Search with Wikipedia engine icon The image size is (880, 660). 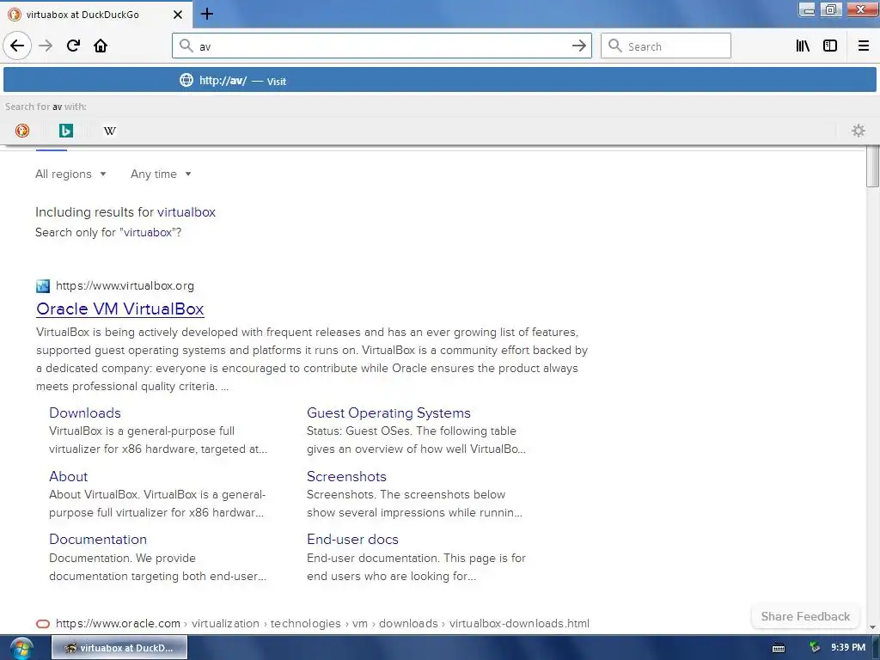pyautogui.click(x=110, y=131)
